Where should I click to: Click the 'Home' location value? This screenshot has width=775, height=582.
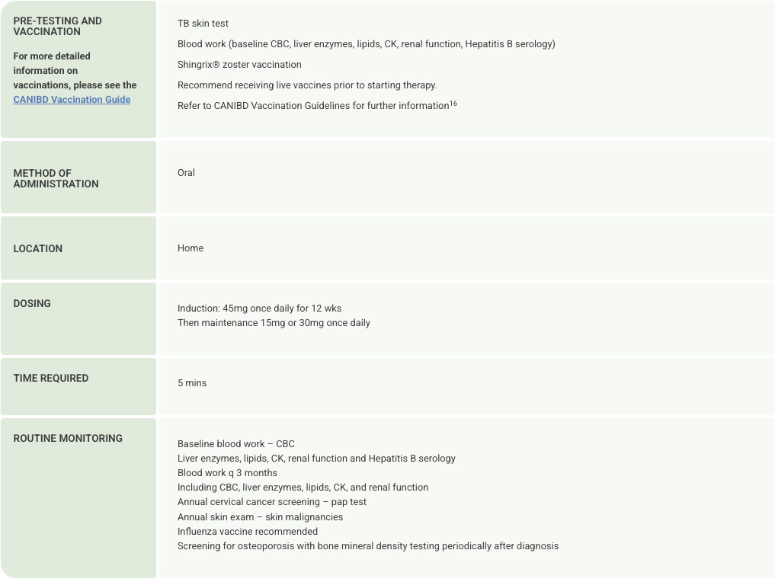[x=191, y=248]
